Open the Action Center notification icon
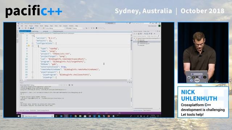Viewport: 232px width, 130px height. point(158,116)
